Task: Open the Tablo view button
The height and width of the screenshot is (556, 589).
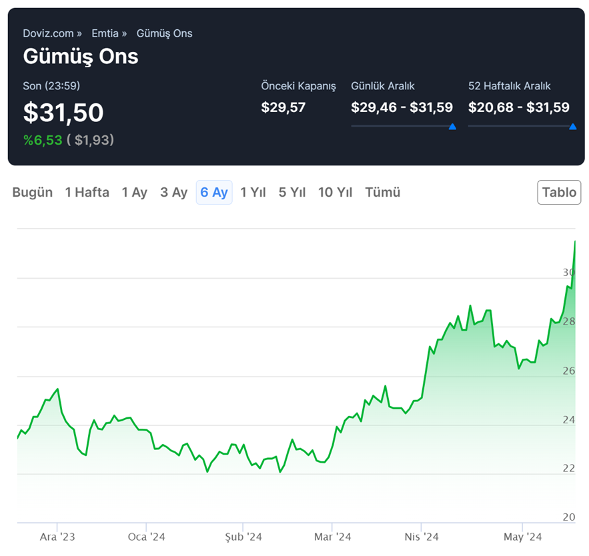Action: (559, 193)
